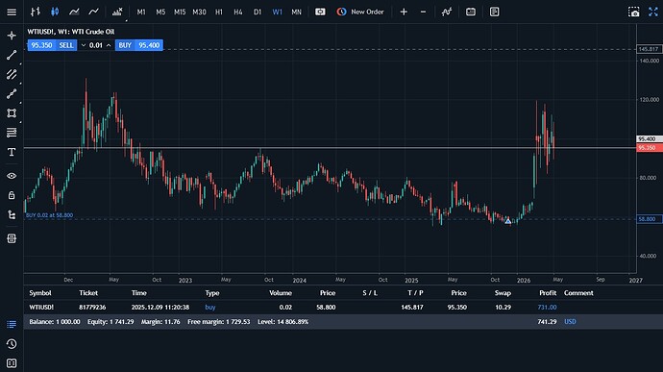This screenshot has width=663, height=372.
Task: Click the buy type cell in row
Action: pos(210,308)
